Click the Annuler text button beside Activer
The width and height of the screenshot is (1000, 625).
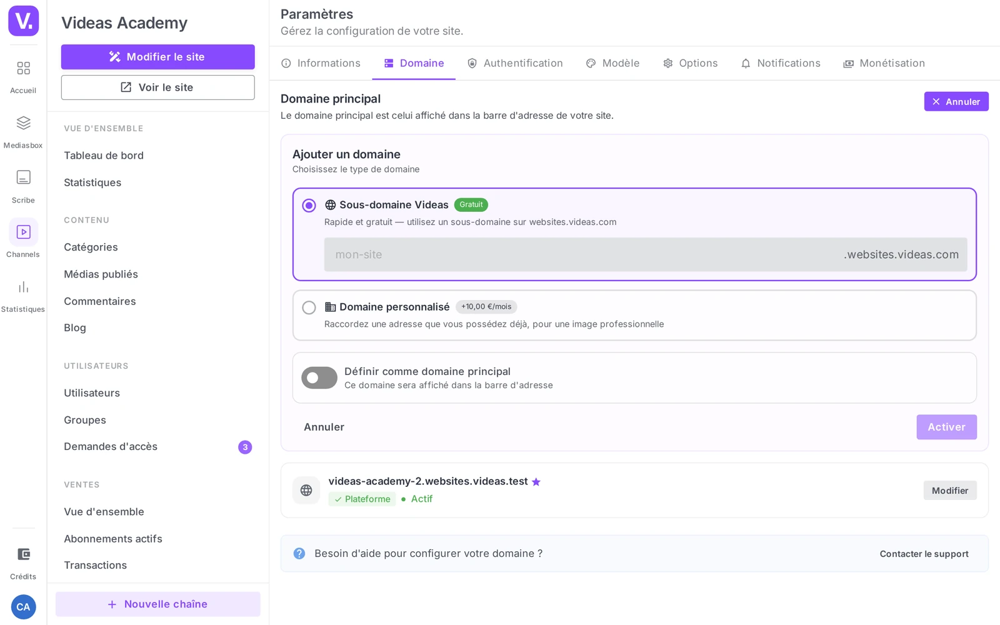pos(324,427)
